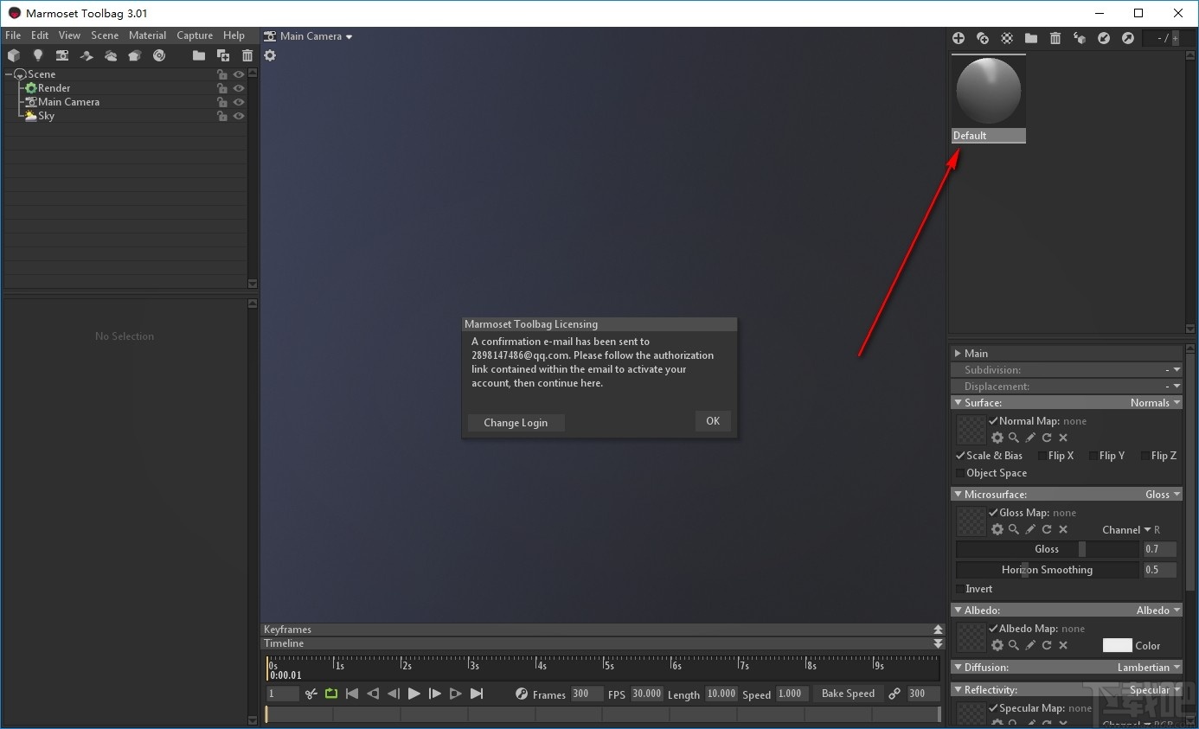Open viewport settings gear icon
Screen dimensions: 1199x729
270,55
